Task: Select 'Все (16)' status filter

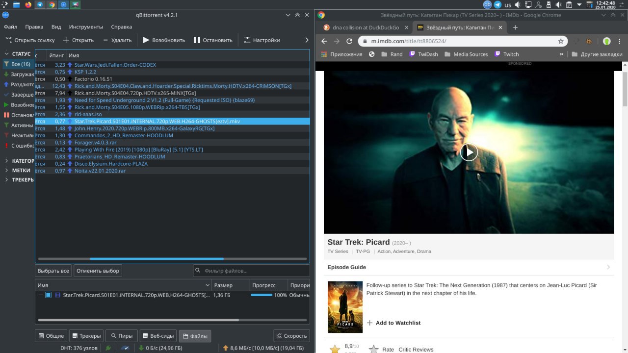Action: 18,64
